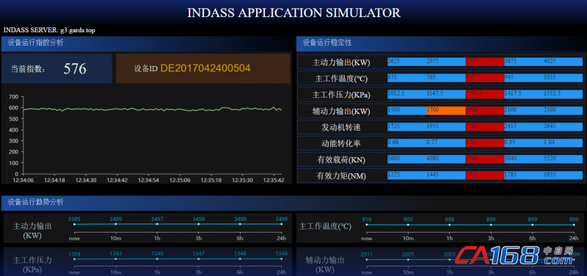Click the red 855 temperature segment
This screenshot has width=587, height=276.
(485, 78)
